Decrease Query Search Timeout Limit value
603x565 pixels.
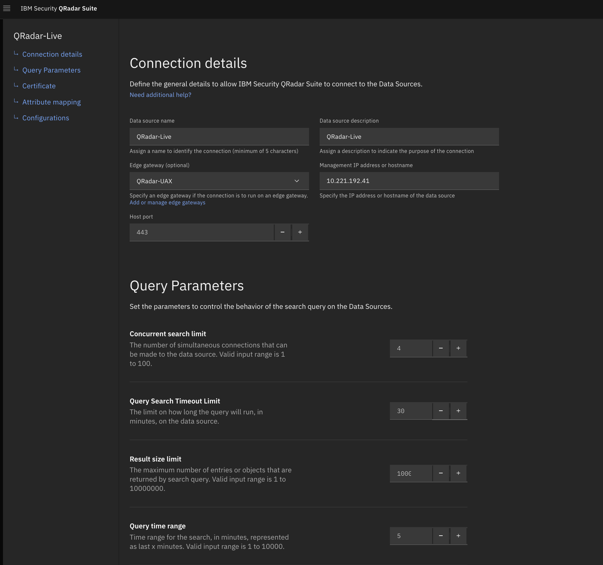(x=441, y=411)
